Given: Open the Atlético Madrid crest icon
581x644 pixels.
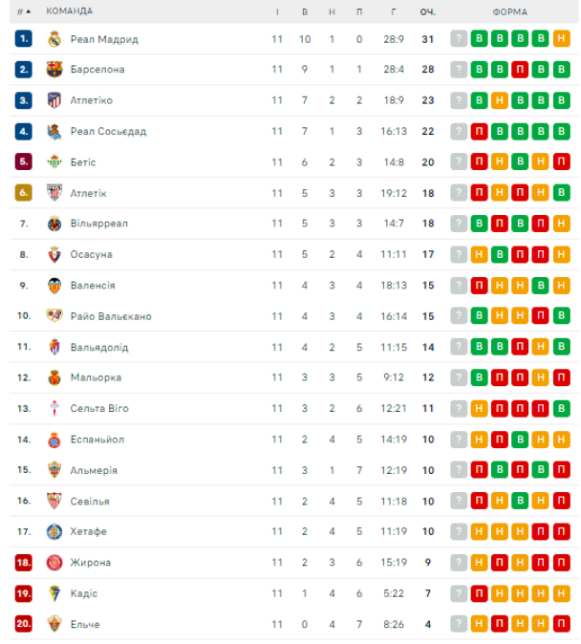Looking at the screenshot, I should [54, 100].
